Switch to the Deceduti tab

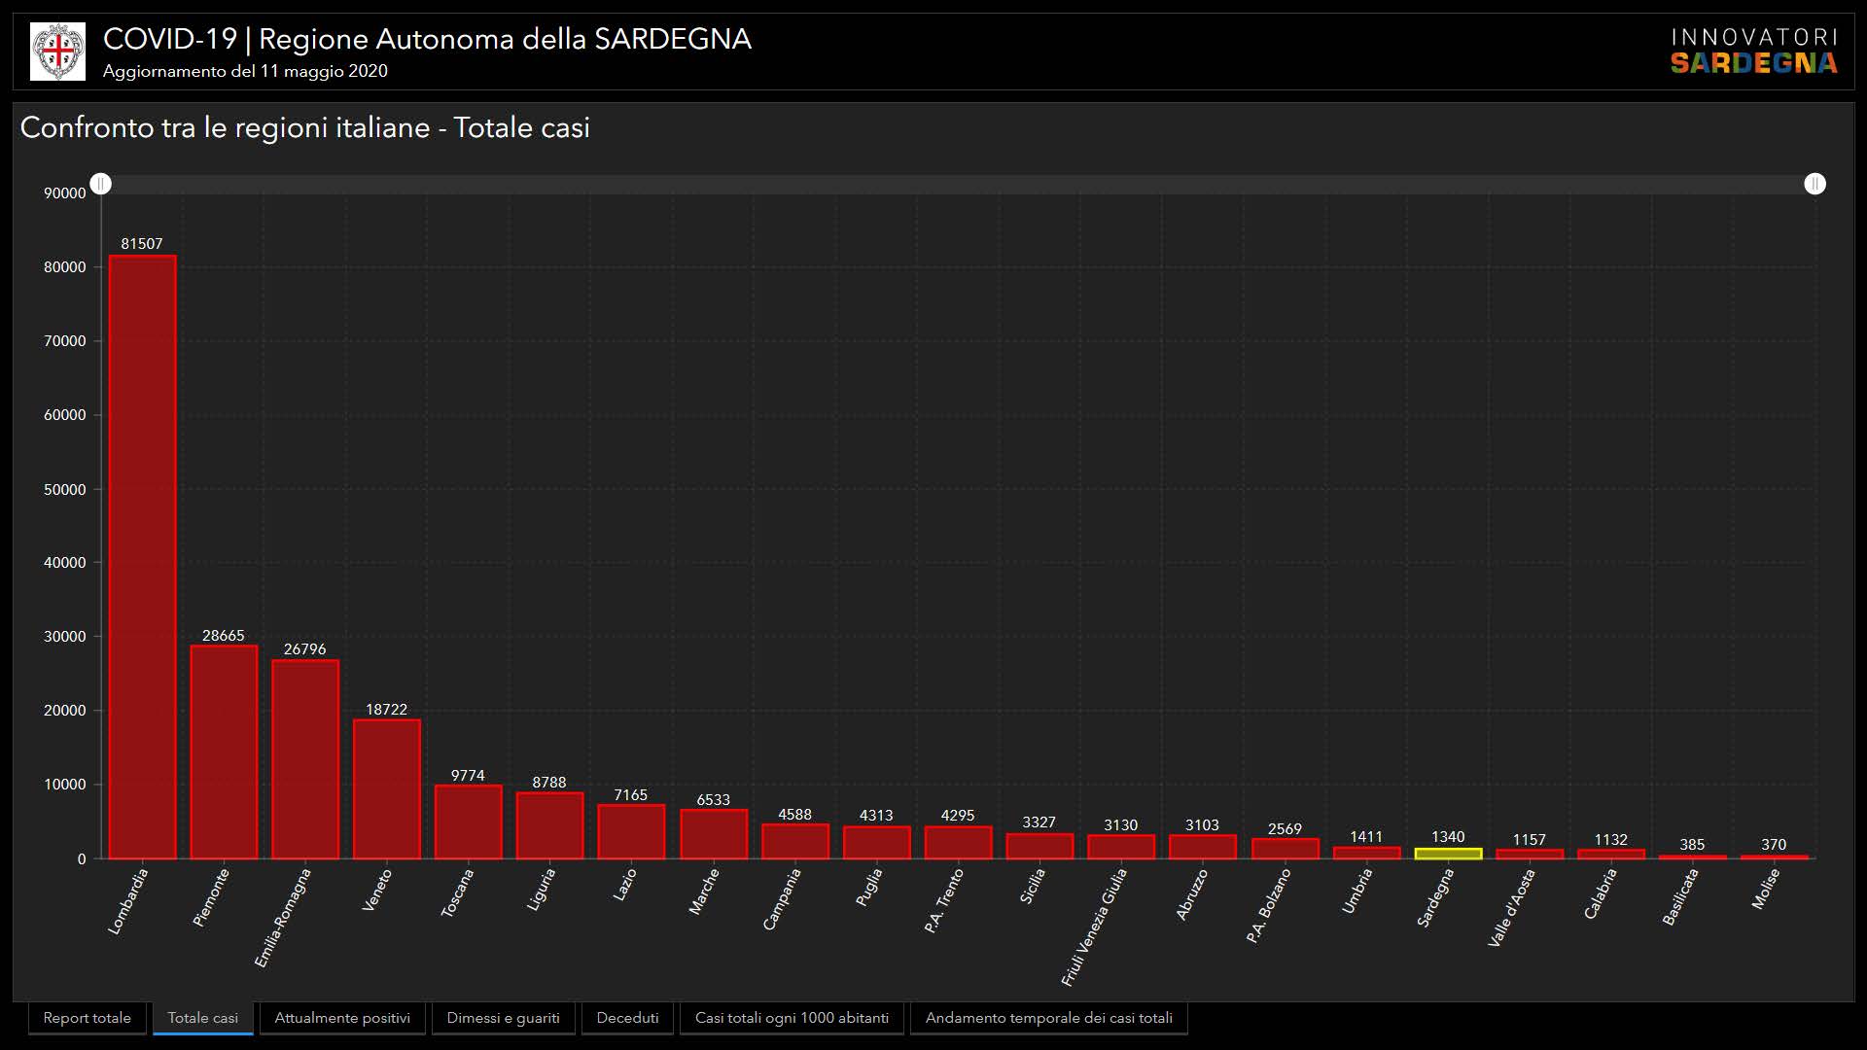[x=627, y=1018]
